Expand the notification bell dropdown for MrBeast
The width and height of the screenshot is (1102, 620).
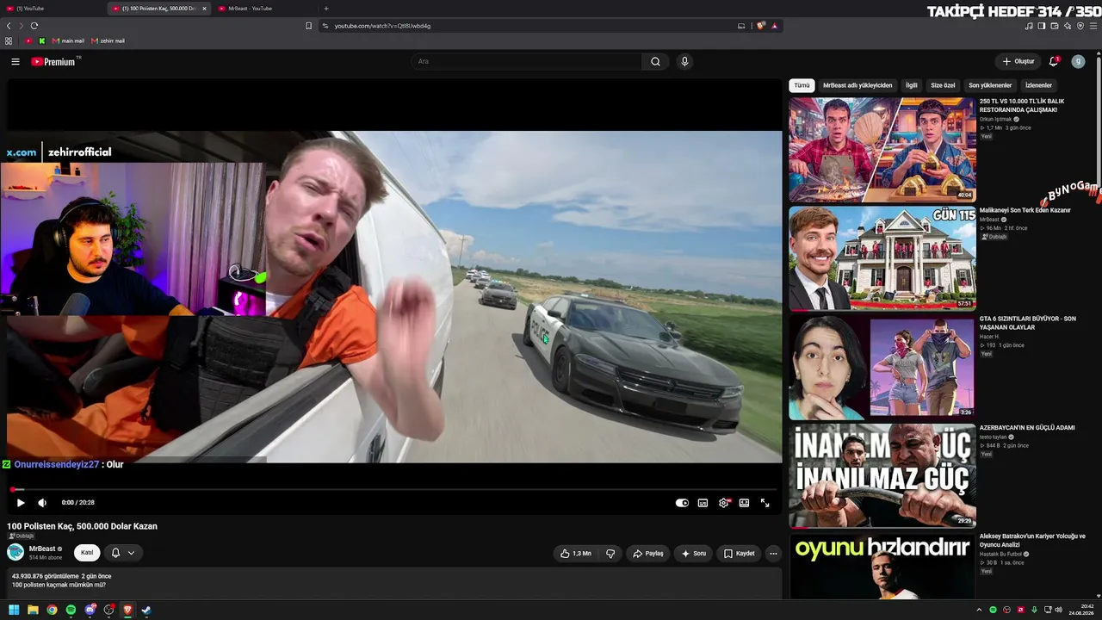pos(123,553)
